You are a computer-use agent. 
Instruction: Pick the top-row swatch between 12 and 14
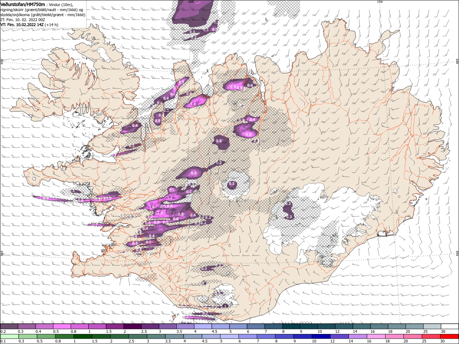[343, 326]
